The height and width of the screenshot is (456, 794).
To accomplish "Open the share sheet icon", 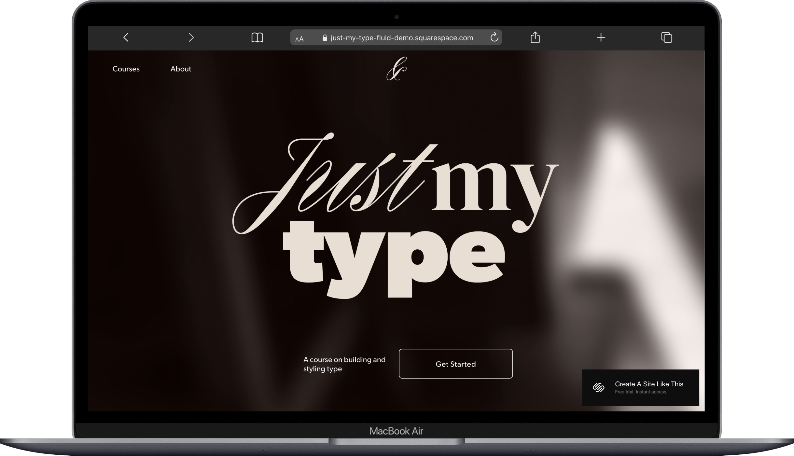I will [535, 37].
